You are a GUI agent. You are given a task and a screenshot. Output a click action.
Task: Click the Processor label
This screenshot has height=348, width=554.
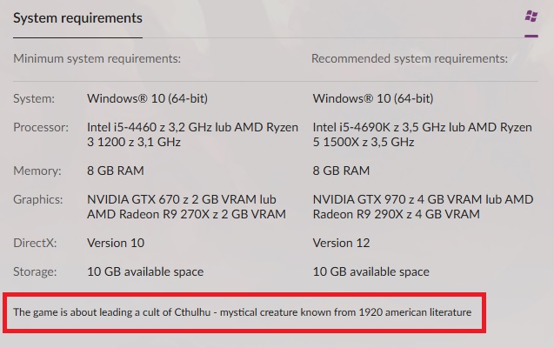point(41,127)
